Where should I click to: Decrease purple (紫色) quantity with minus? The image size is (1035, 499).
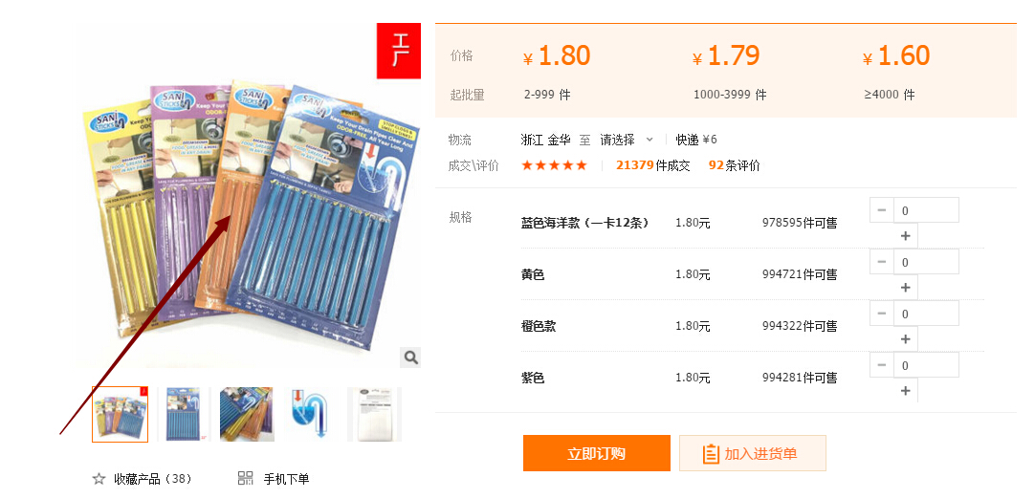[882, 365]
